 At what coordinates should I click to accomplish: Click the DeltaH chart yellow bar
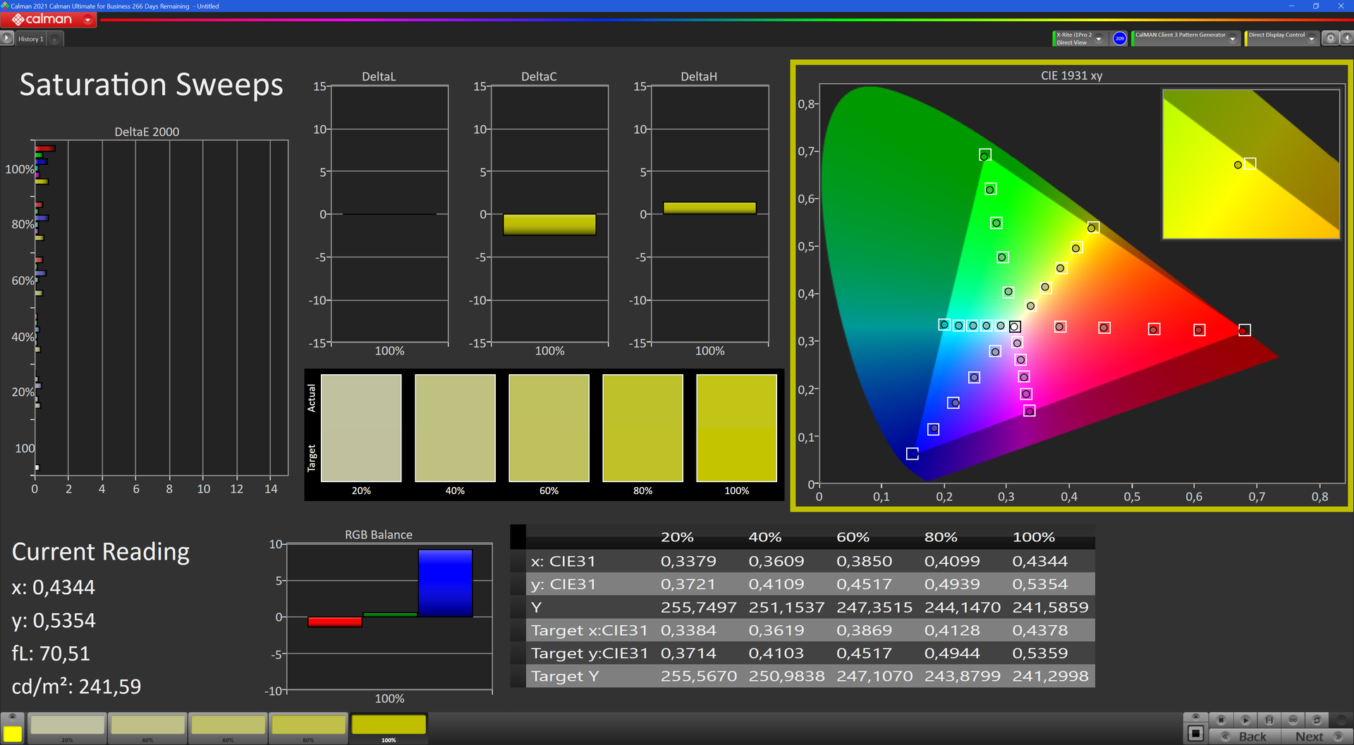coord(709,208)
